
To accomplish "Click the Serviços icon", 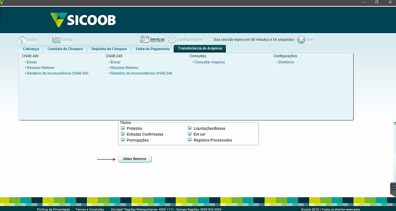I will [x=145, y=39].
